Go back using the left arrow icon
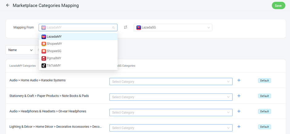 pos(8,5)
